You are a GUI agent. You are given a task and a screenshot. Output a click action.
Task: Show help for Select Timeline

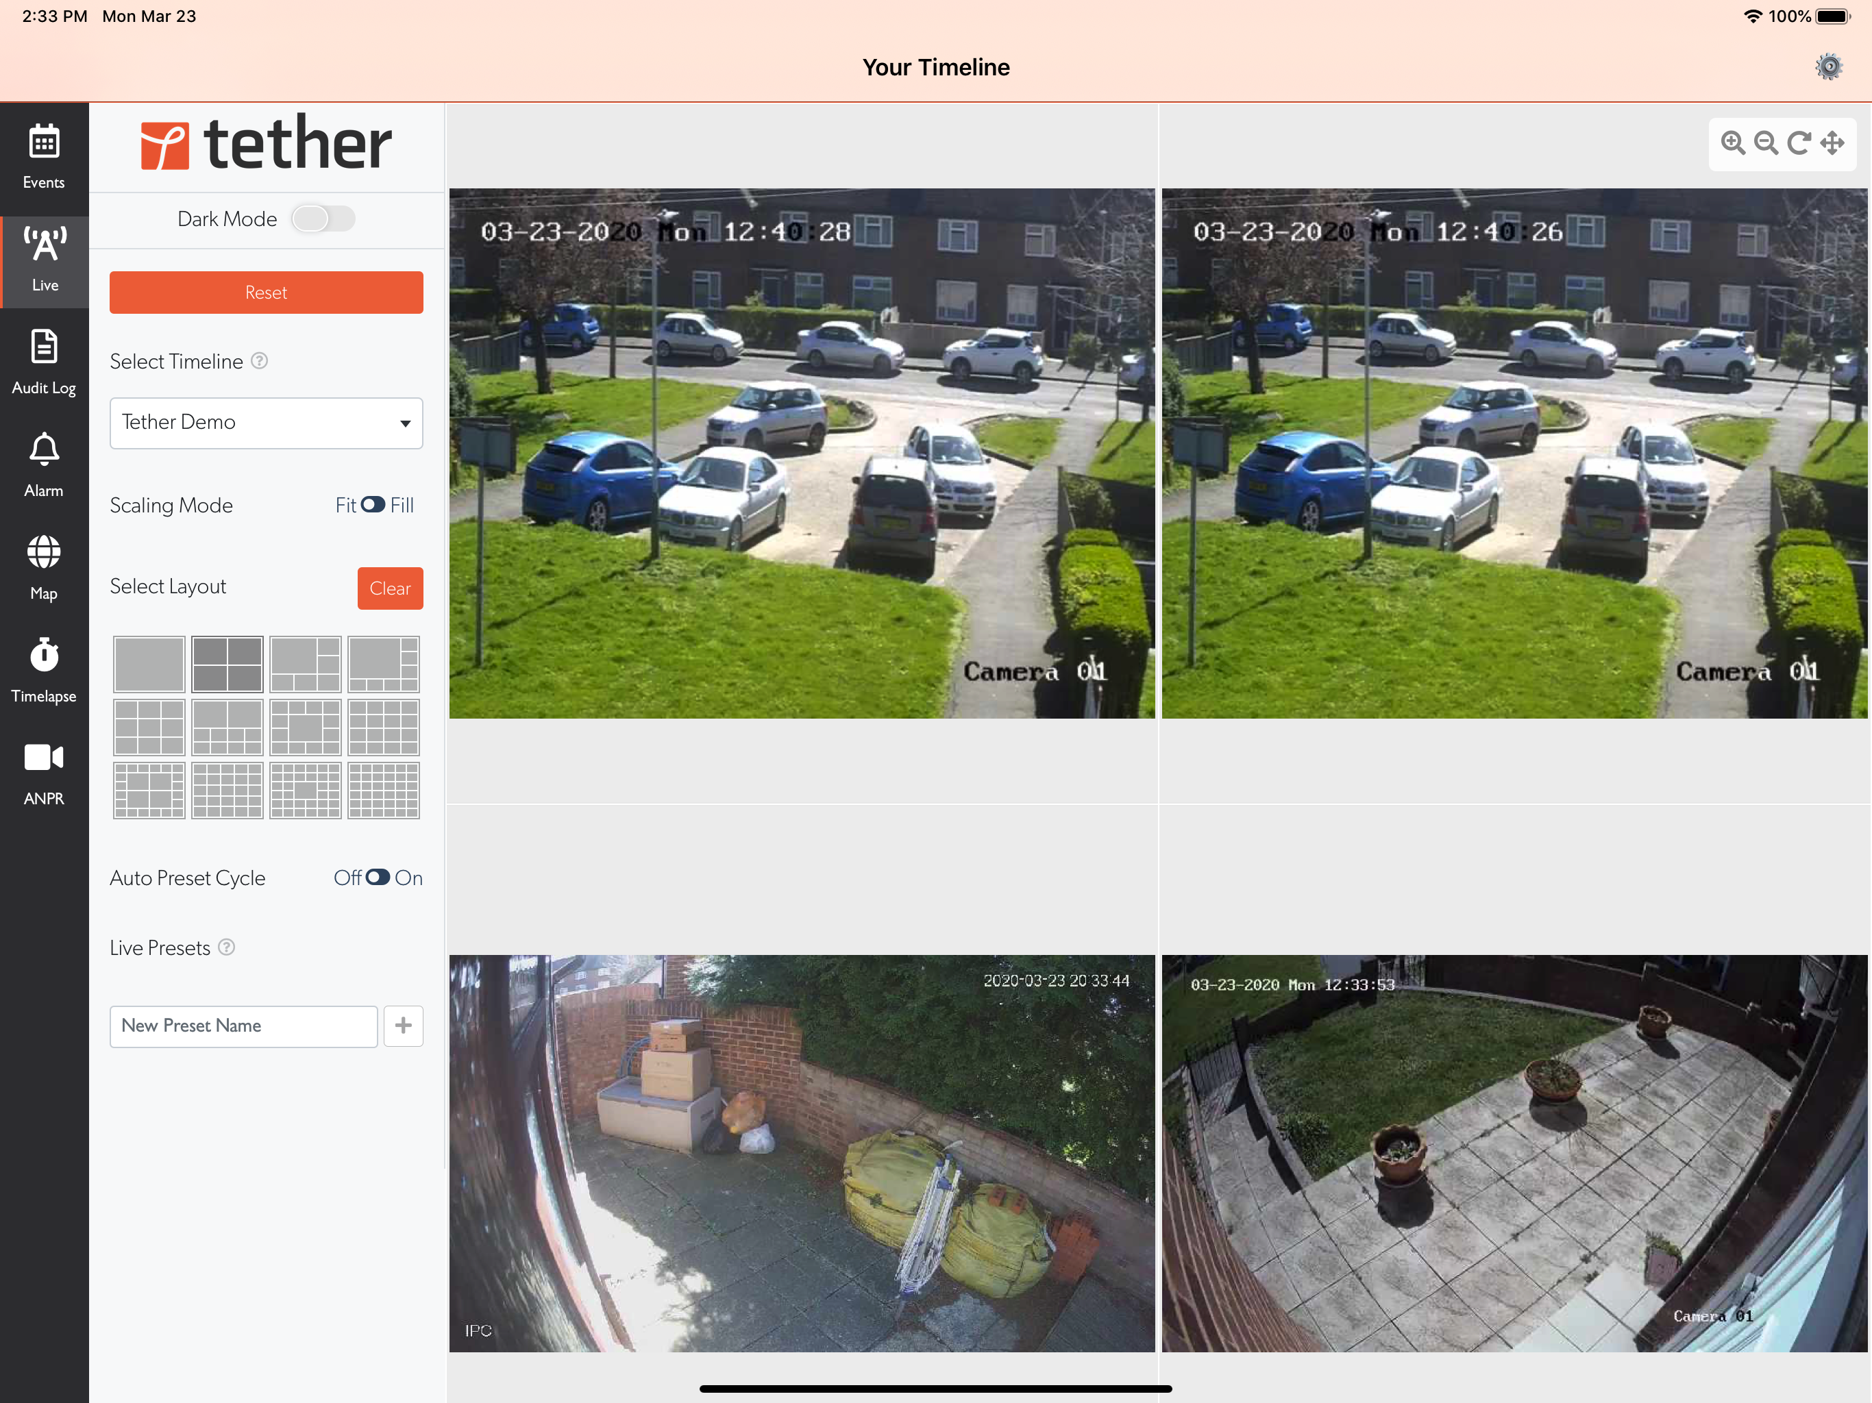260,361
